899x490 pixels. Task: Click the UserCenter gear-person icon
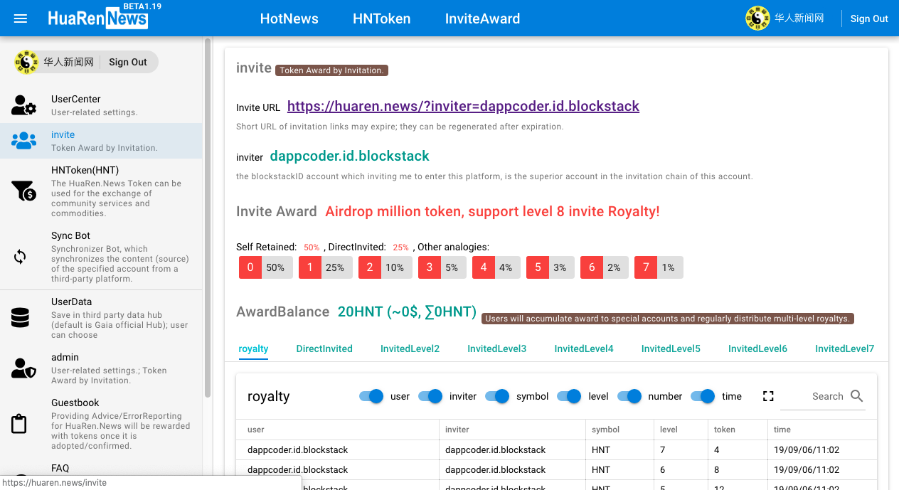23,105
